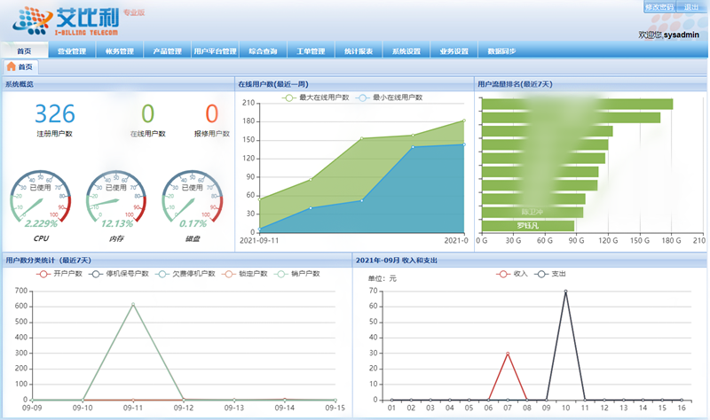The width and height of the screenshot is (710, 420).
Task: Expand the 帐务管理 menu
Action: tap(120, 51)
